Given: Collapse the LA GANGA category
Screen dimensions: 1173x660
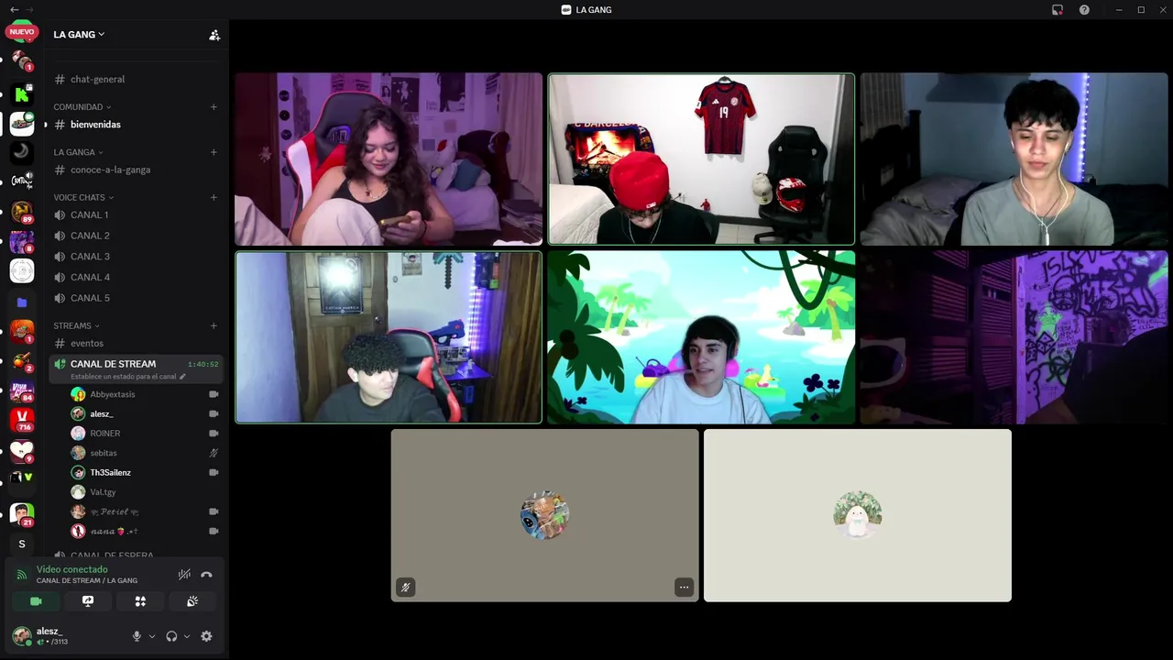Looking at the screenshot, I should pyautogui.click(x=78, y=152).
